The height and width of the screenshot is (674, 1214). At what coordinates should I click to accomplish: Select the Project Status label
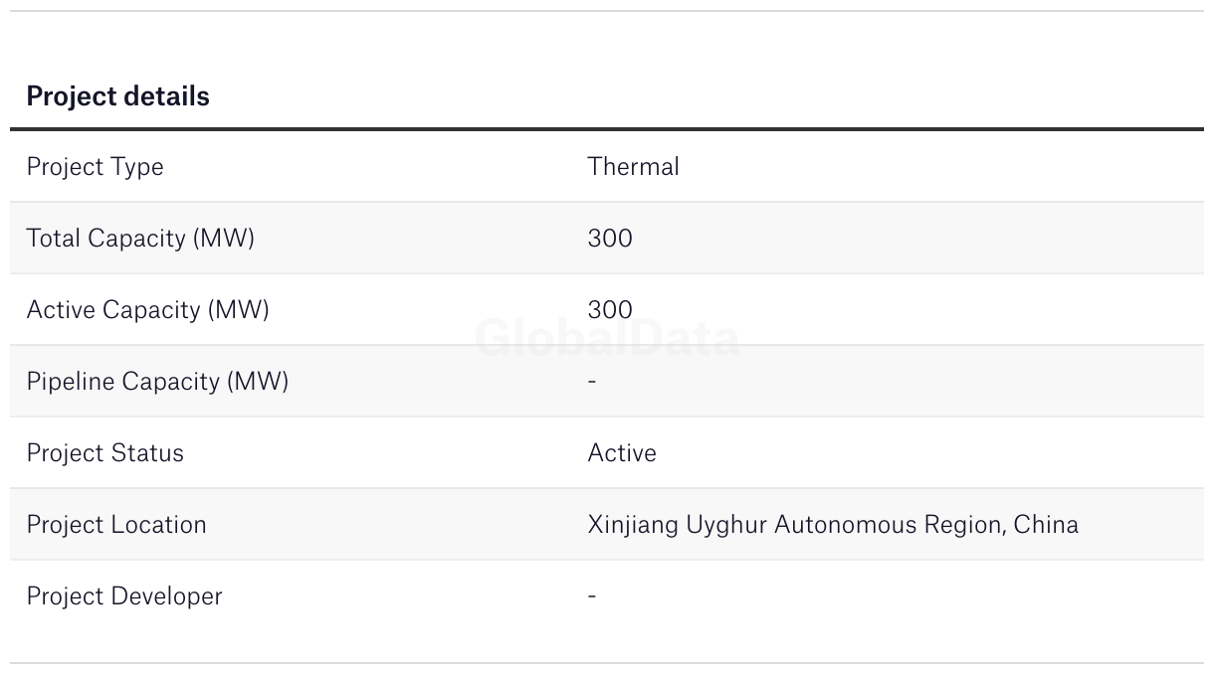(104, 452)
